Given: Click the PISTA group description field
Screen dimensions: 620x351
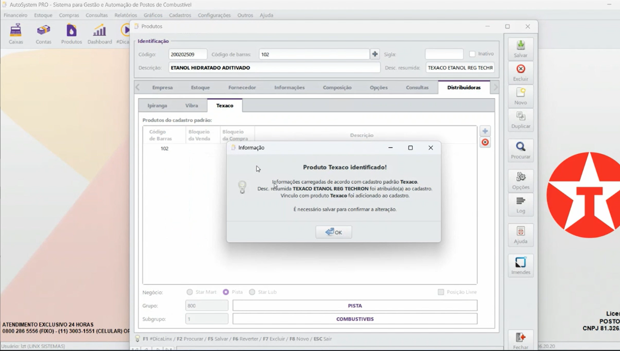Looking at the screenshot, I should 355,306.
